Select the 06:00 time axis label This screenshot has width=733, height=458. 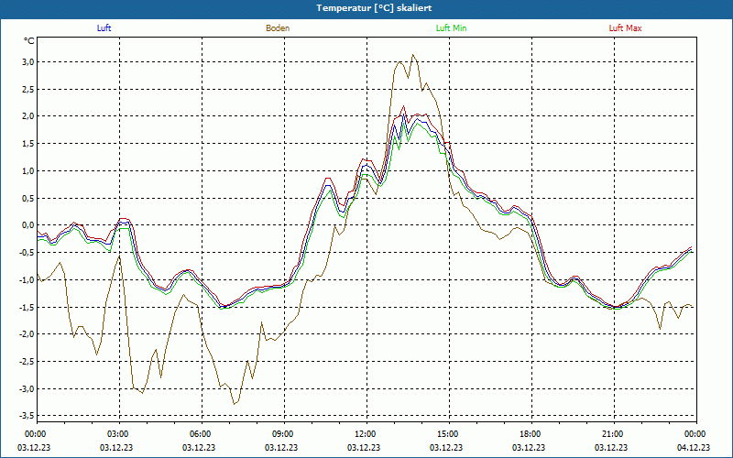(x=201, y=434)
